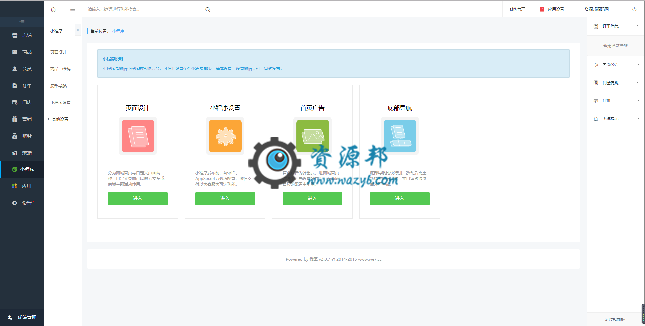
Task: Expand 其他设置 submenu item
Action: click(x=60, y=119)
